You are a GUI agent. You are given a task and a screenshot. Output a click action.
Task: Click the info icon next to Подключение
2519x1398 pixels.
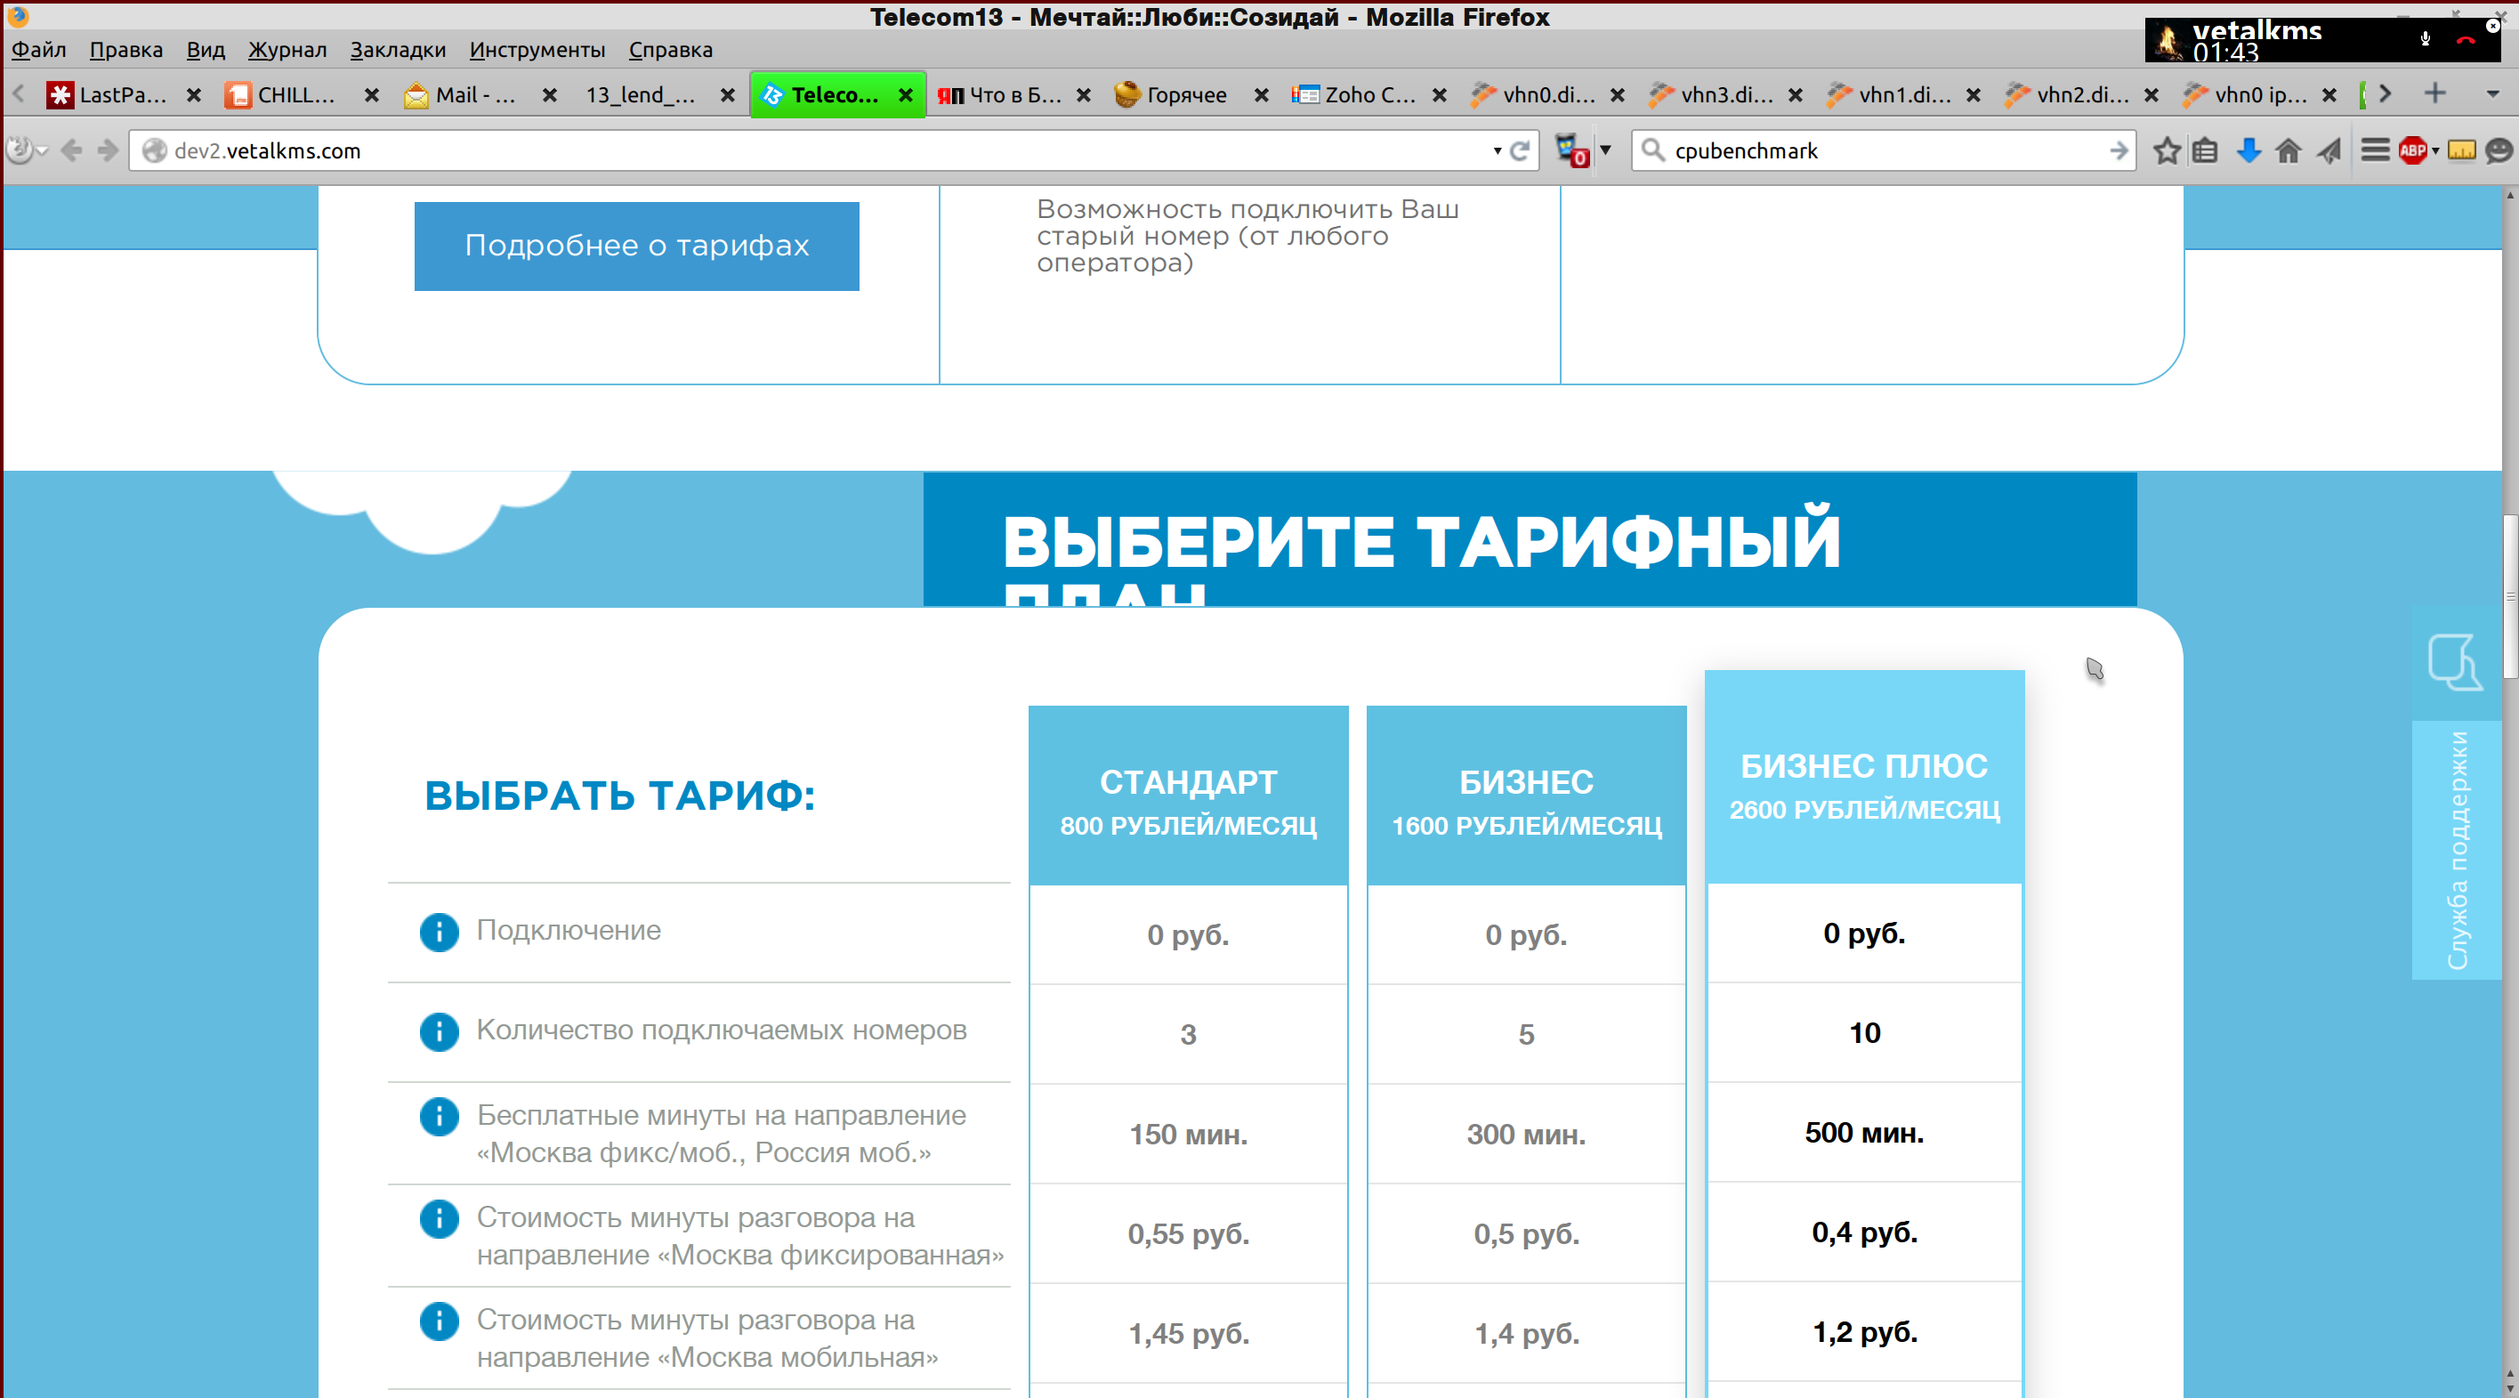coord(439,932)
